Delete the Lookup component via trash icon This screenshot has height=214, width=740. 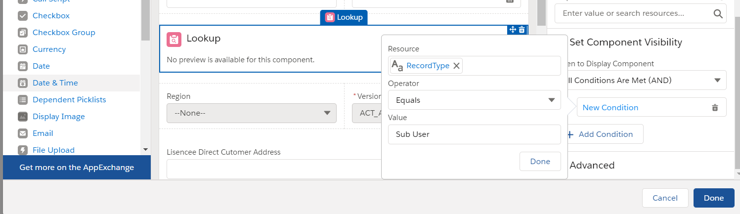point(522,30)
